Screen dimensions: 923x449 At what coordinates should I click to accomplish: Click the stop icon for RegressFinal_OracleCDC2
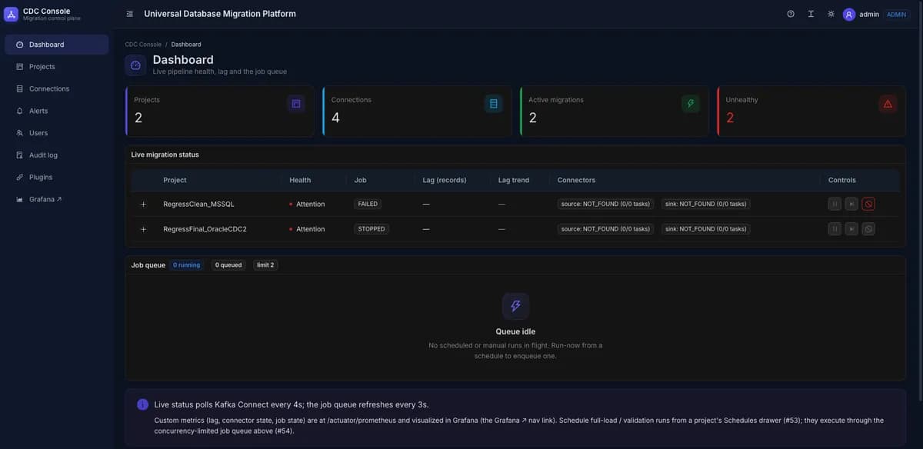pyautogui.click(x=868, y=229)
